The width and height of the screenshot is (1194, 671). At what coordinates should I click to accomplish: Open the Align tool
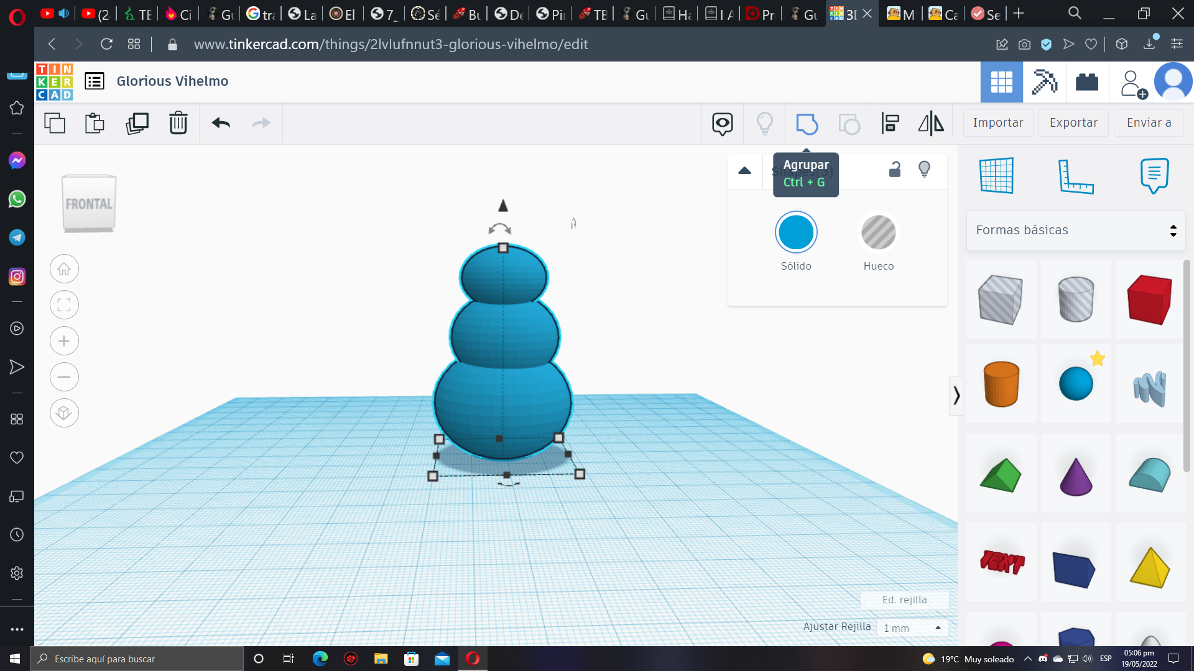(x=891, y=124)
